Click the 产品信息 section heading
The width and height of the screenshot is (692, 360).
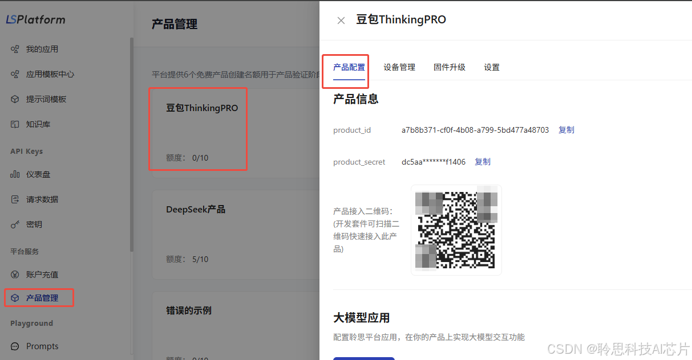[x=356, y=99]
